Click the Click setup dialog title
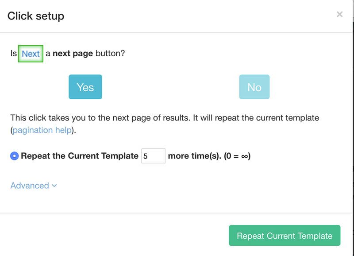Screen dimensions: 354x256 36,16
